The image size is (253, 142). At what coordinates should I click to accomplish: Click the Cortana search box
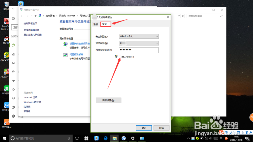[x=41, y=138]
